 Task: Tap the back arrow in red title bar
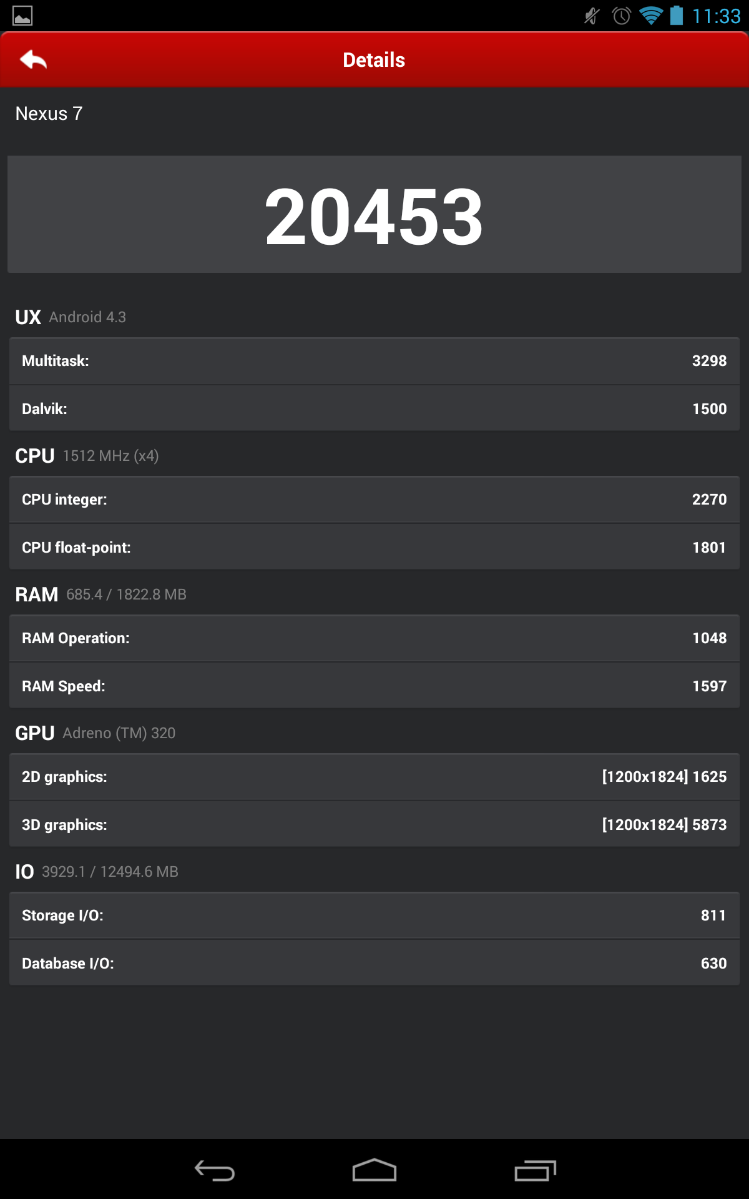point(32,59)
